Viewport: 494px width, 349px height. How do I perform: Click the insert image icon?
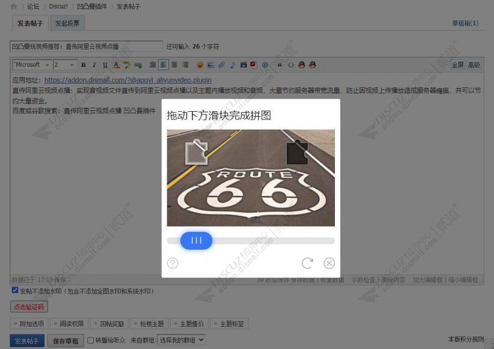211,65
